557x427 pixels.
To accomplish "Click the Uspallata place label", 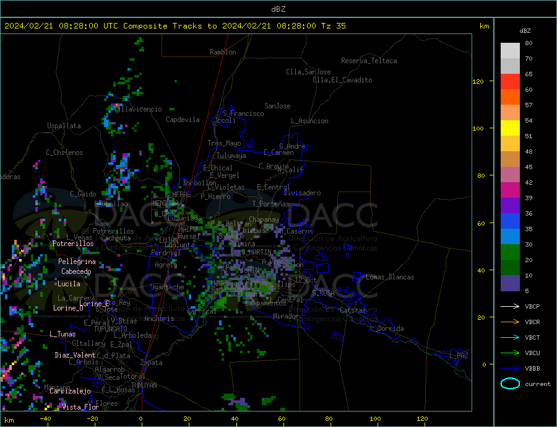I will click(x=64, y=126).
